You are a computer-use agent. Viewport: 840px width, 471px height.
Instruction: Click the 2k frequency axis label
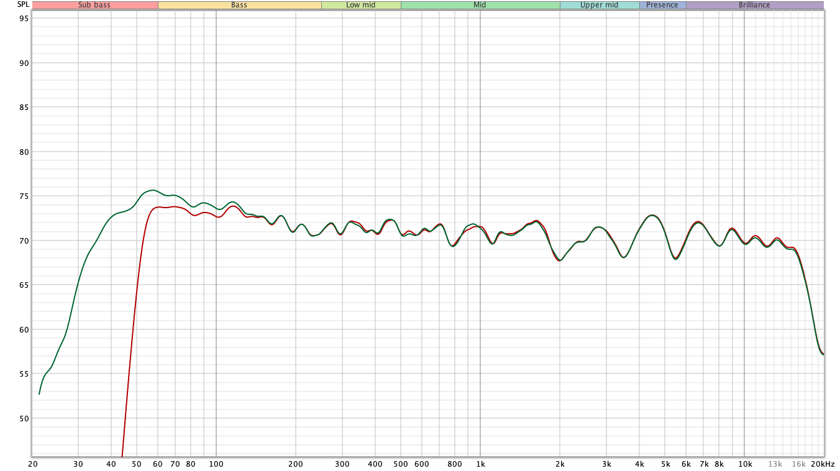click(x=560, y=464)
